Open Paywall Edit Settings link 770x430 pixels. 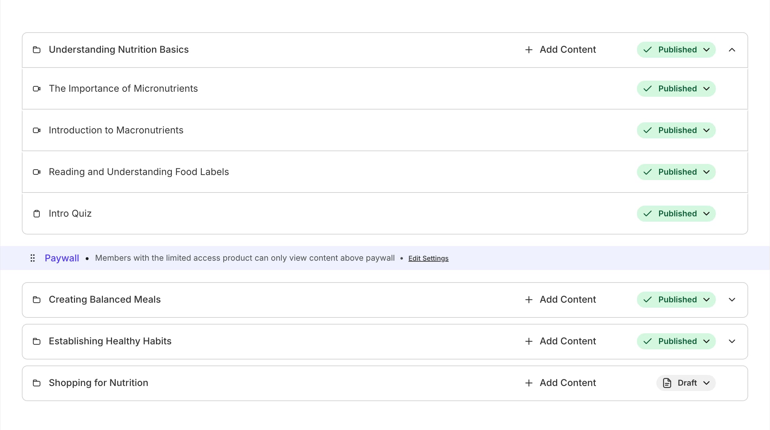click(x=428, y=258)
